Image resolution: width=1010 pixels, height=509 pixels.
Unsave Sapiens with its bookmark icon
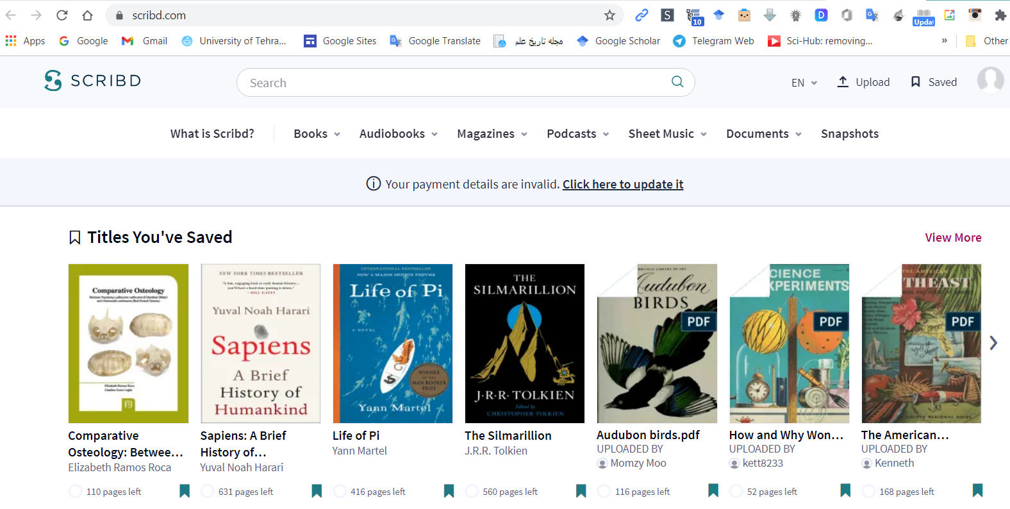click(x=317, y=491)
